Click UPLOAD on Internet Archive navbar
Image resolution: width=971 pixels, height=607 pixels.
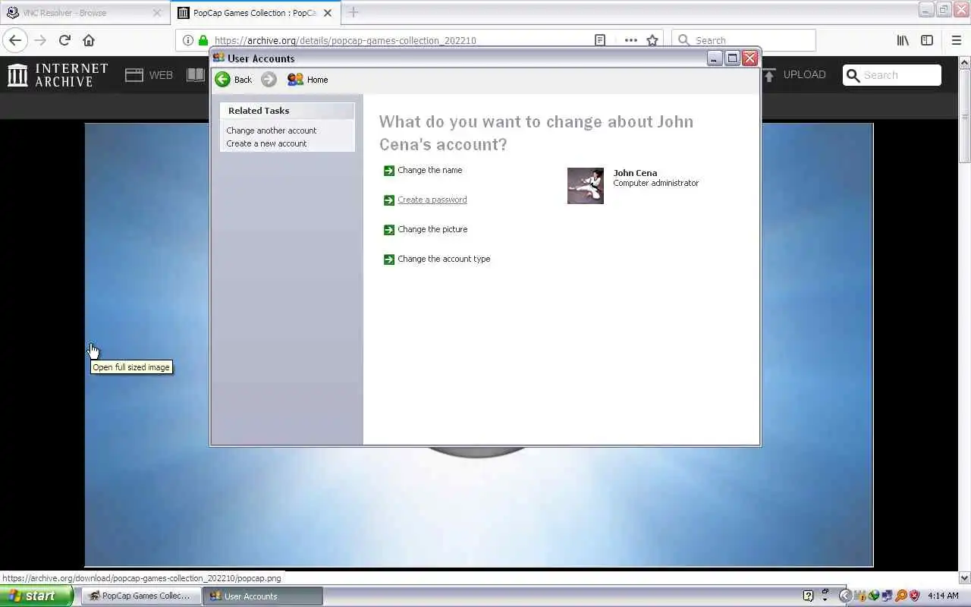coord(794,75)
